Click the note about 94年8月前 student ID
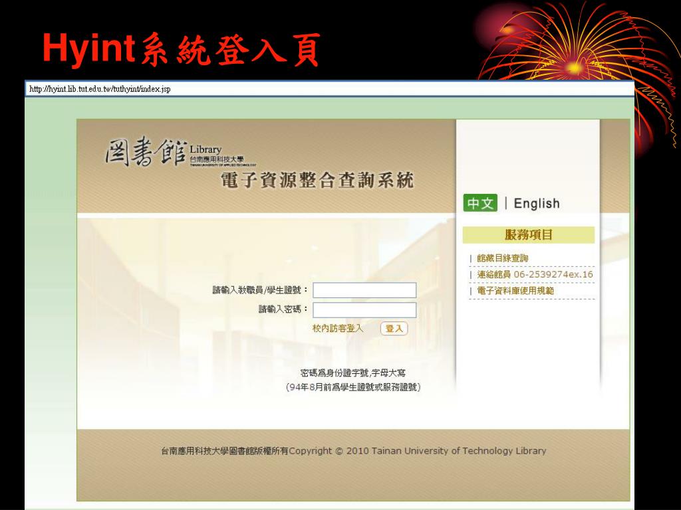The width and height of the screenshot is (681, 510). (352, 387)
